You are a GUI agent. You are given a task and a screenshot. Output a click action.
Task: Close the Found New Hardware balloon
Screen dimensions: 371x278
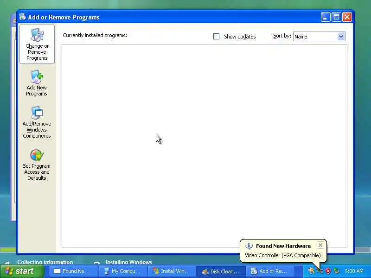coord(320,245)
